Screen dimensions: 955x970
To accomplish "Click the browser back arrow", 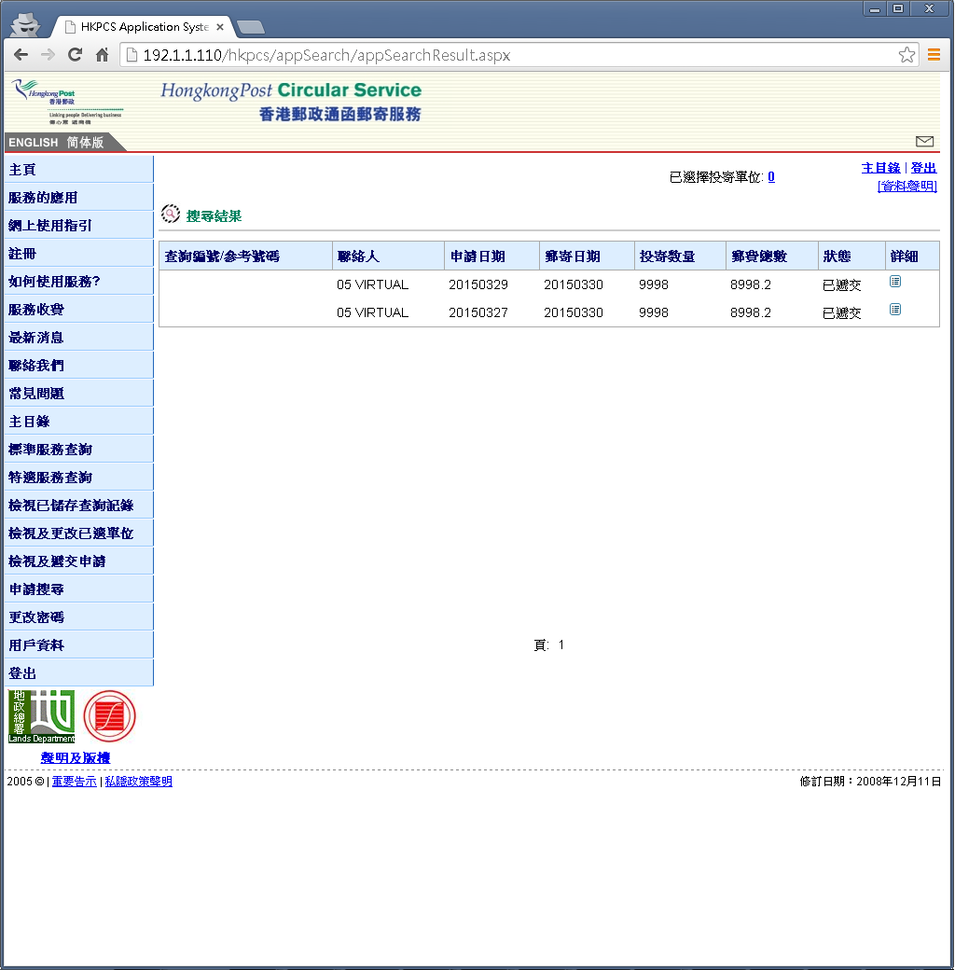I will pyautogui.click(x=21, y=55).
